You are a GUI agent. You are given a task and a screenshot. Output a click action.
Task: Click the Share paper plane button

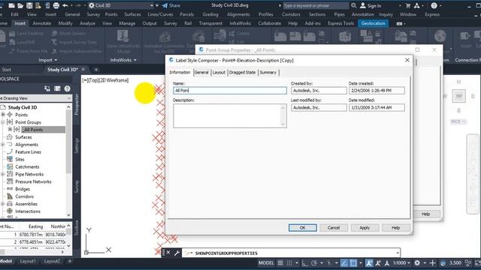(x=171, y=5)
